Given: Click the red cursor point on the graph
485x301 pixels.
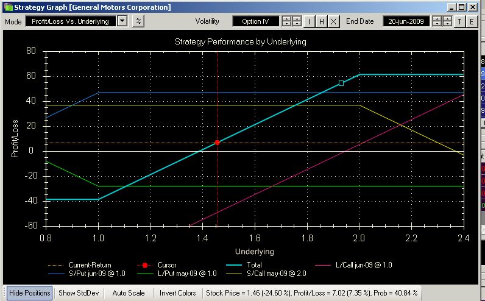Looking at the screenshot, I should pos(217,143).
